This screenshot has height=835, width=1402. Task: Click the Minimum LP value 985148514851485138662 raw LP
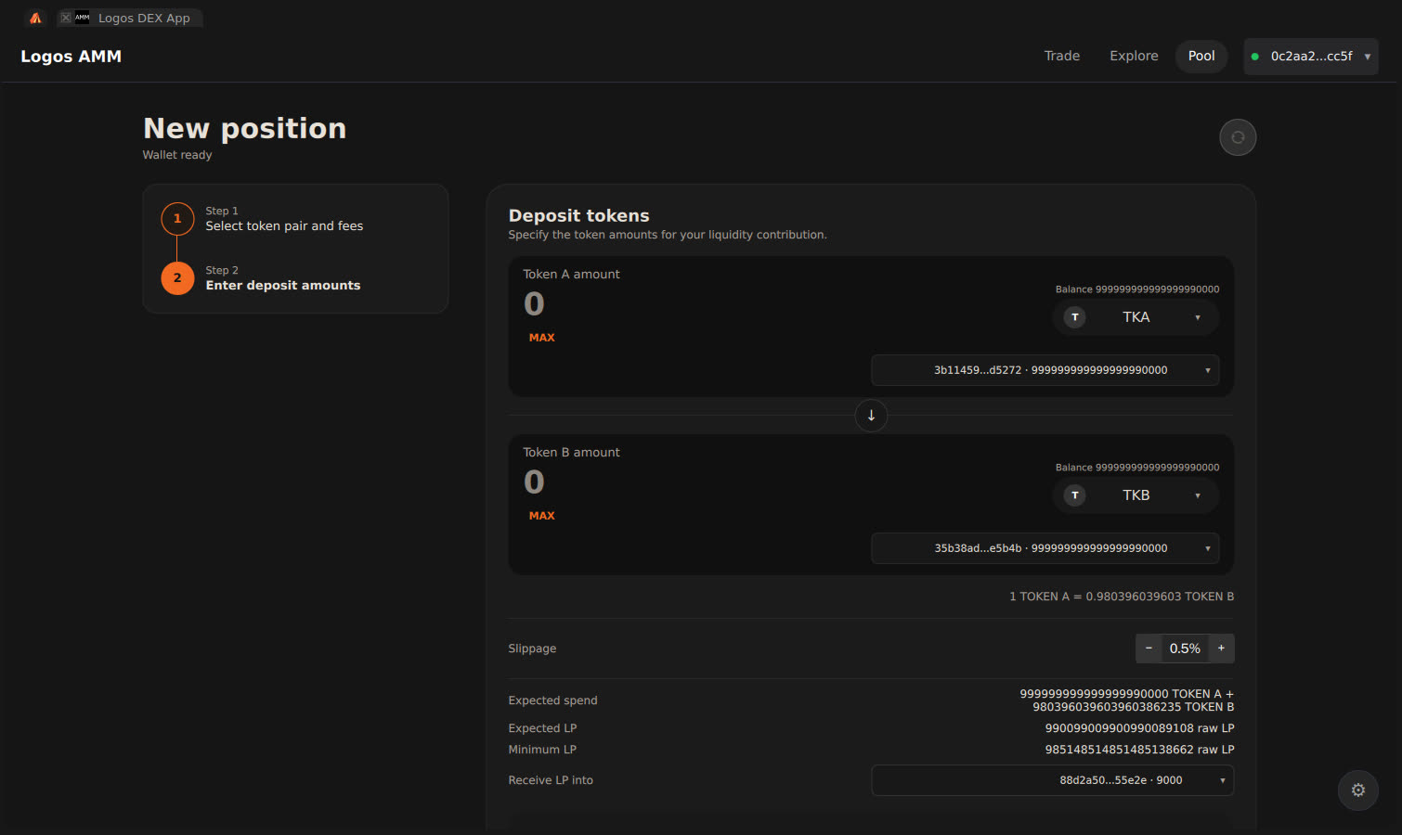pos(1139,750)
